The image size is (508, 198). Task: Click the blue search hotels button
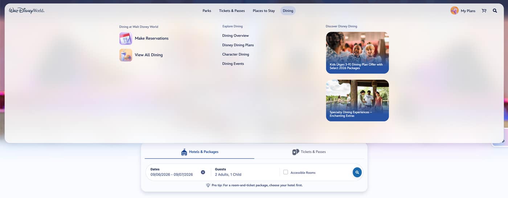pos(357,172)
